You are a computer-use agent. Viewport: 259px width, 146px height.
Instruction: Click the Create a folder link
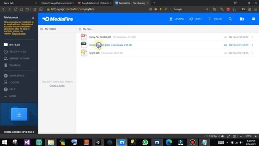click(57, 86)
